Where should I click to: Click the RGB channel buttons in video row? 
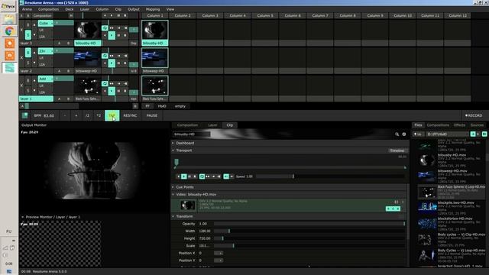pos(393,209)
